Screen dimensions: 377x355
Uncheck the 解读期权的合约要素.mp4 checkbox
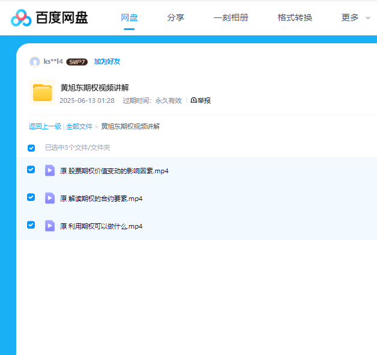coord(31,197)
